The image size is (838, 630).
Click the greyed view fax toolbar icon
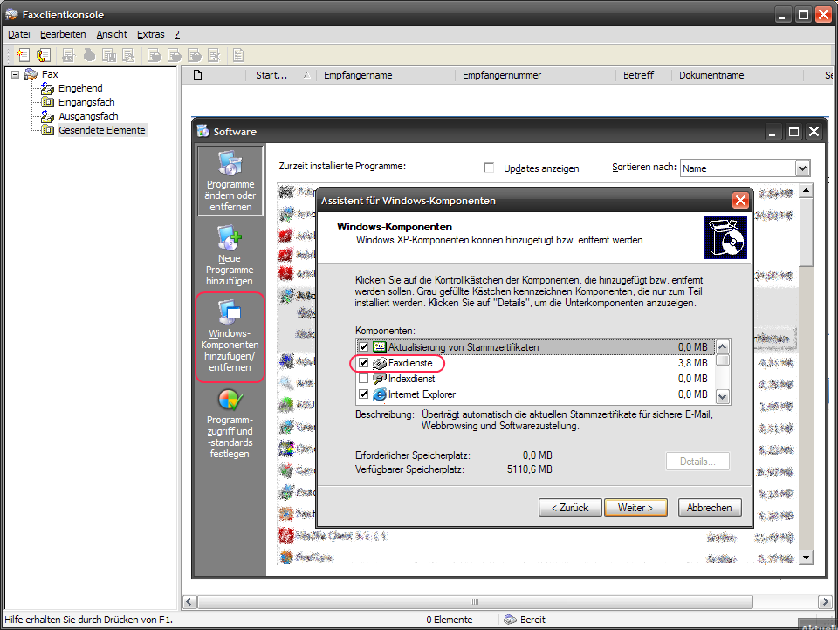pos(68,55)
